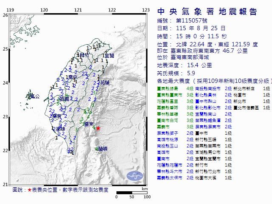Click list entry 彰化縣員林 2級

pos(213,95)
